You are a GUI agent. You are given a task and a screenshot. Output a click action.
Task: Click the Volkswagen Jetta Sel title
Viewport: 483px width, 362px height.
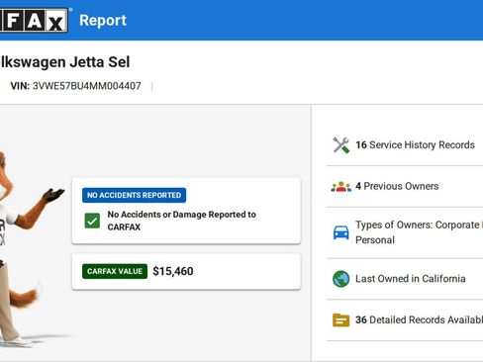(65, 62)
